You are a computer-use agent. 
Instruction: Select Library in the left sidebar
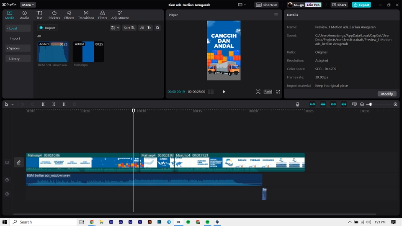pos(18,59)
